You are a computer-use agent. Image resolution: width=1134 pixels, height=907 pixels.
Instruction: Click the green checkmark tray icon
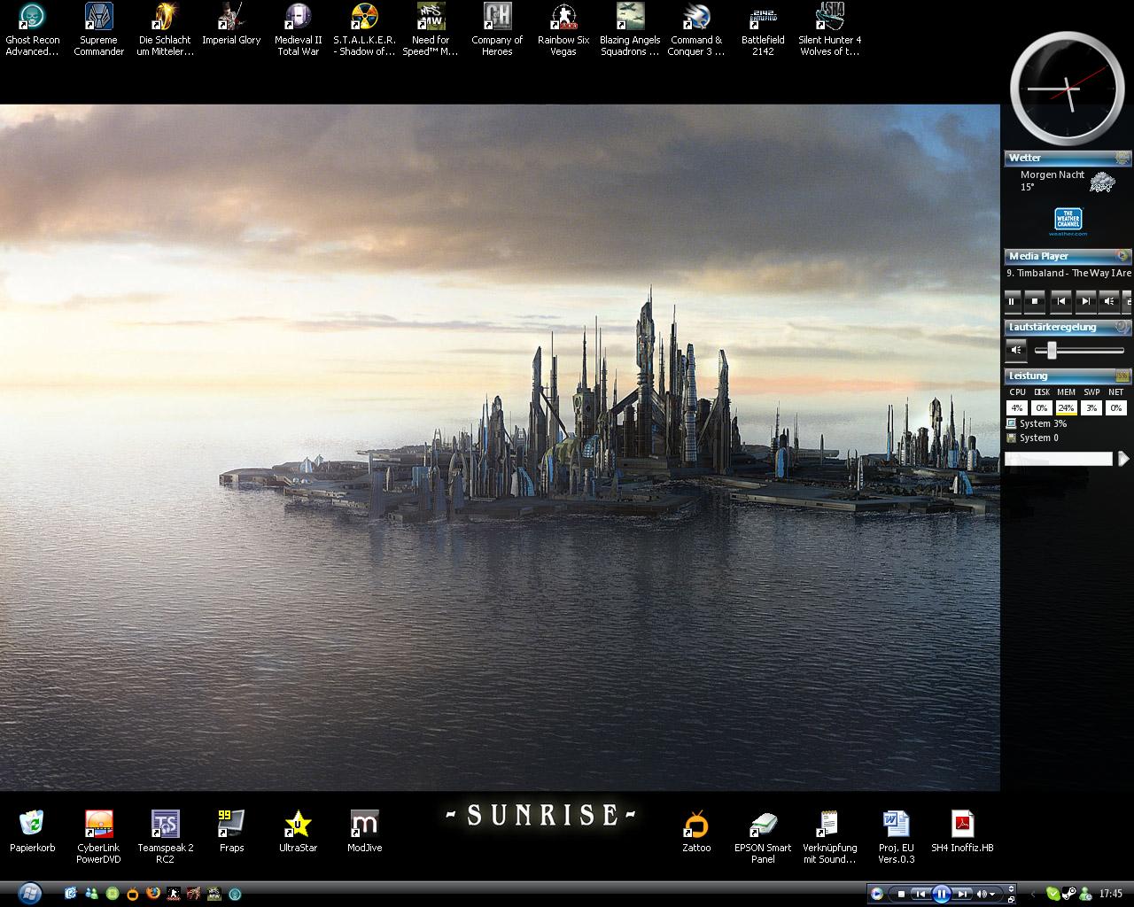1052,894
